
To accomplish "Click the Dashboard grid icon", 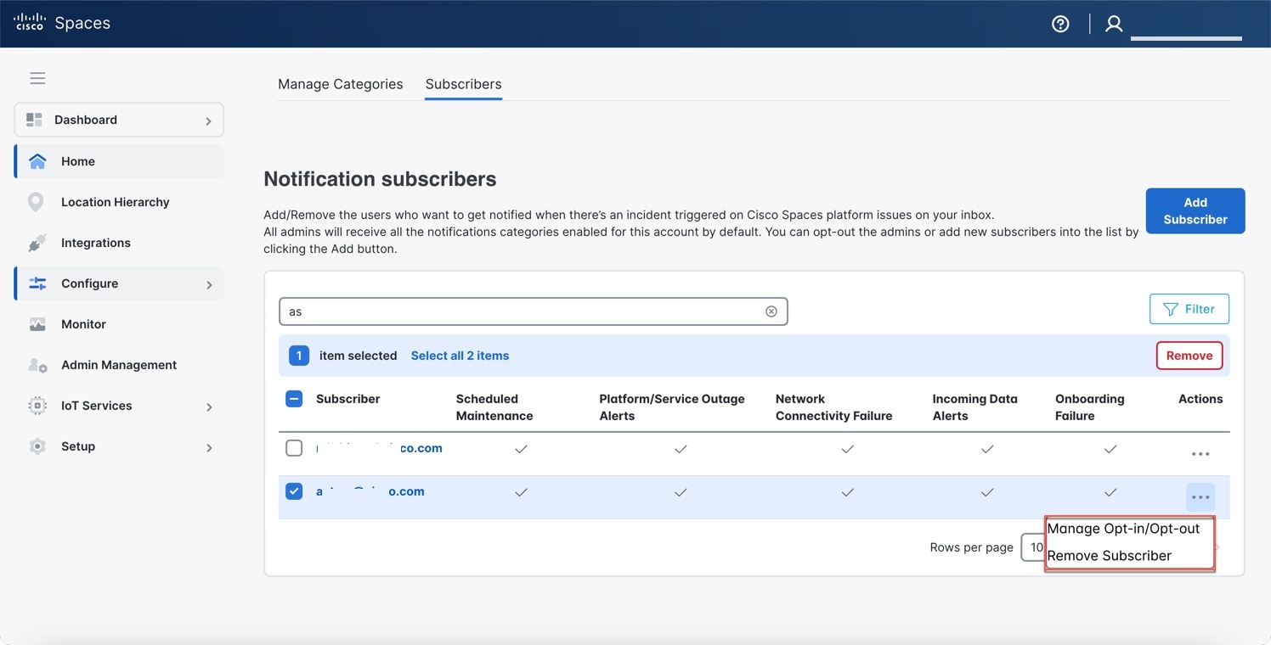I will pyautogui.click(x=34, y=120).
